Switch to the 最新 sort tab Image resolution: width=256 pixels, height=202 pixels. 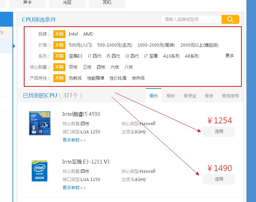point(170,96)
